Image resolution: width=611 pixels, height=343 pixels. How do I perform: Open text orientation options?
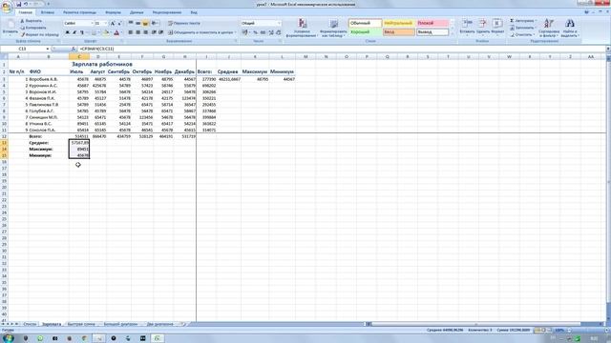click(155, 23)
